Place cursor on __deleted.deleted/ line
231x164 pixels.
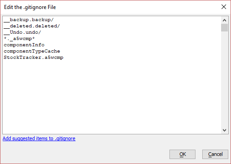tap(32, 26)
